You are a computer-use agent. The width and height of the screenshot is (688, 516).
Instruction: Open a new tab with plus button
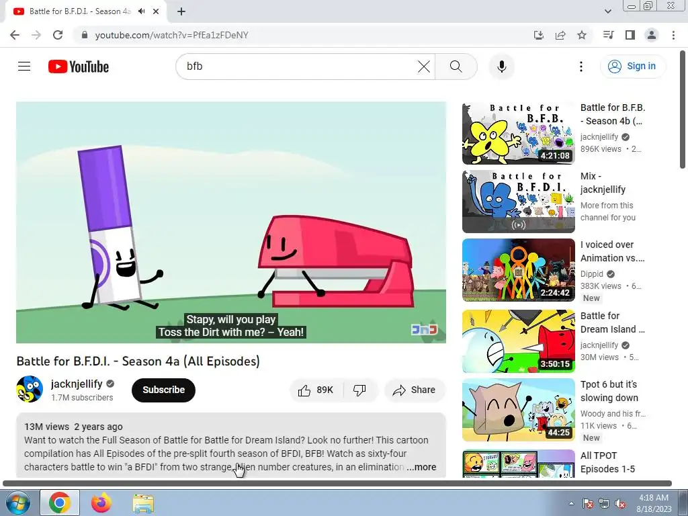coord(181,11)
